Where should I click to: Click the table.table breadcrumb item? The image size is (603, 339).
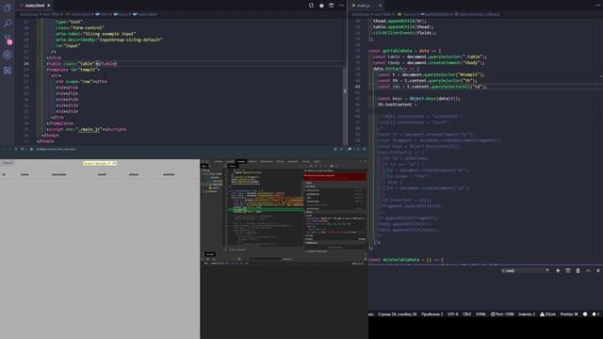click(x=144, y=14)
